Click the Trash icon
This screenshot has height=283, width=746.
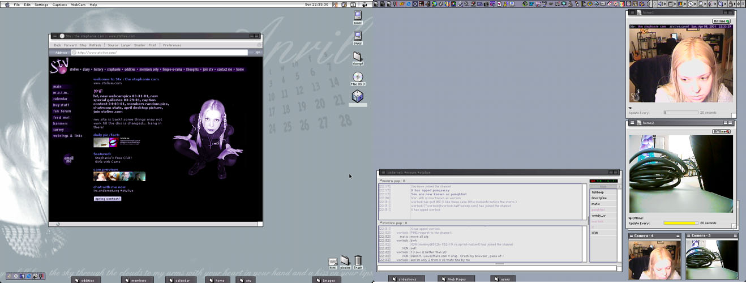click(358, 261)
